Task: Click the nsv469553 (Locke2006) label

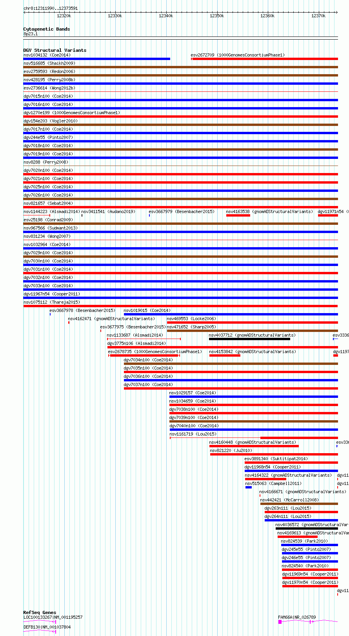Action: 192,319
